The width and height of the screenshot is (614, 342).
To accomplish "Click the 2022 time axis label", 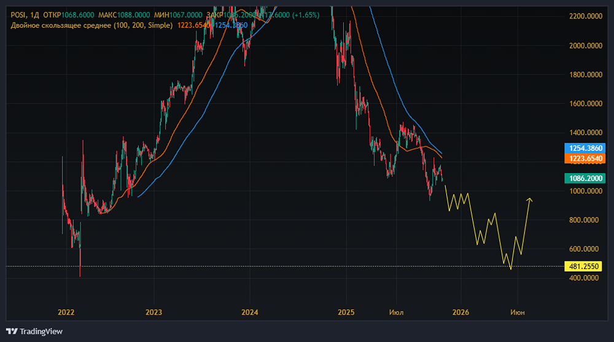I will pos(66,313).
